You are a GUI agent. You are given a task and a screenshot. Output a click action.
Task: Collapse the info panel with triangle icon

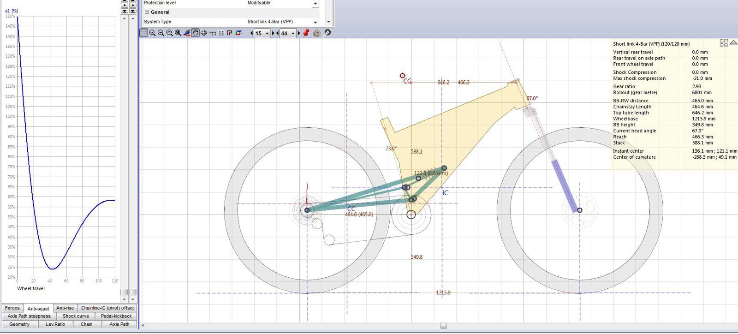[733, 43]
